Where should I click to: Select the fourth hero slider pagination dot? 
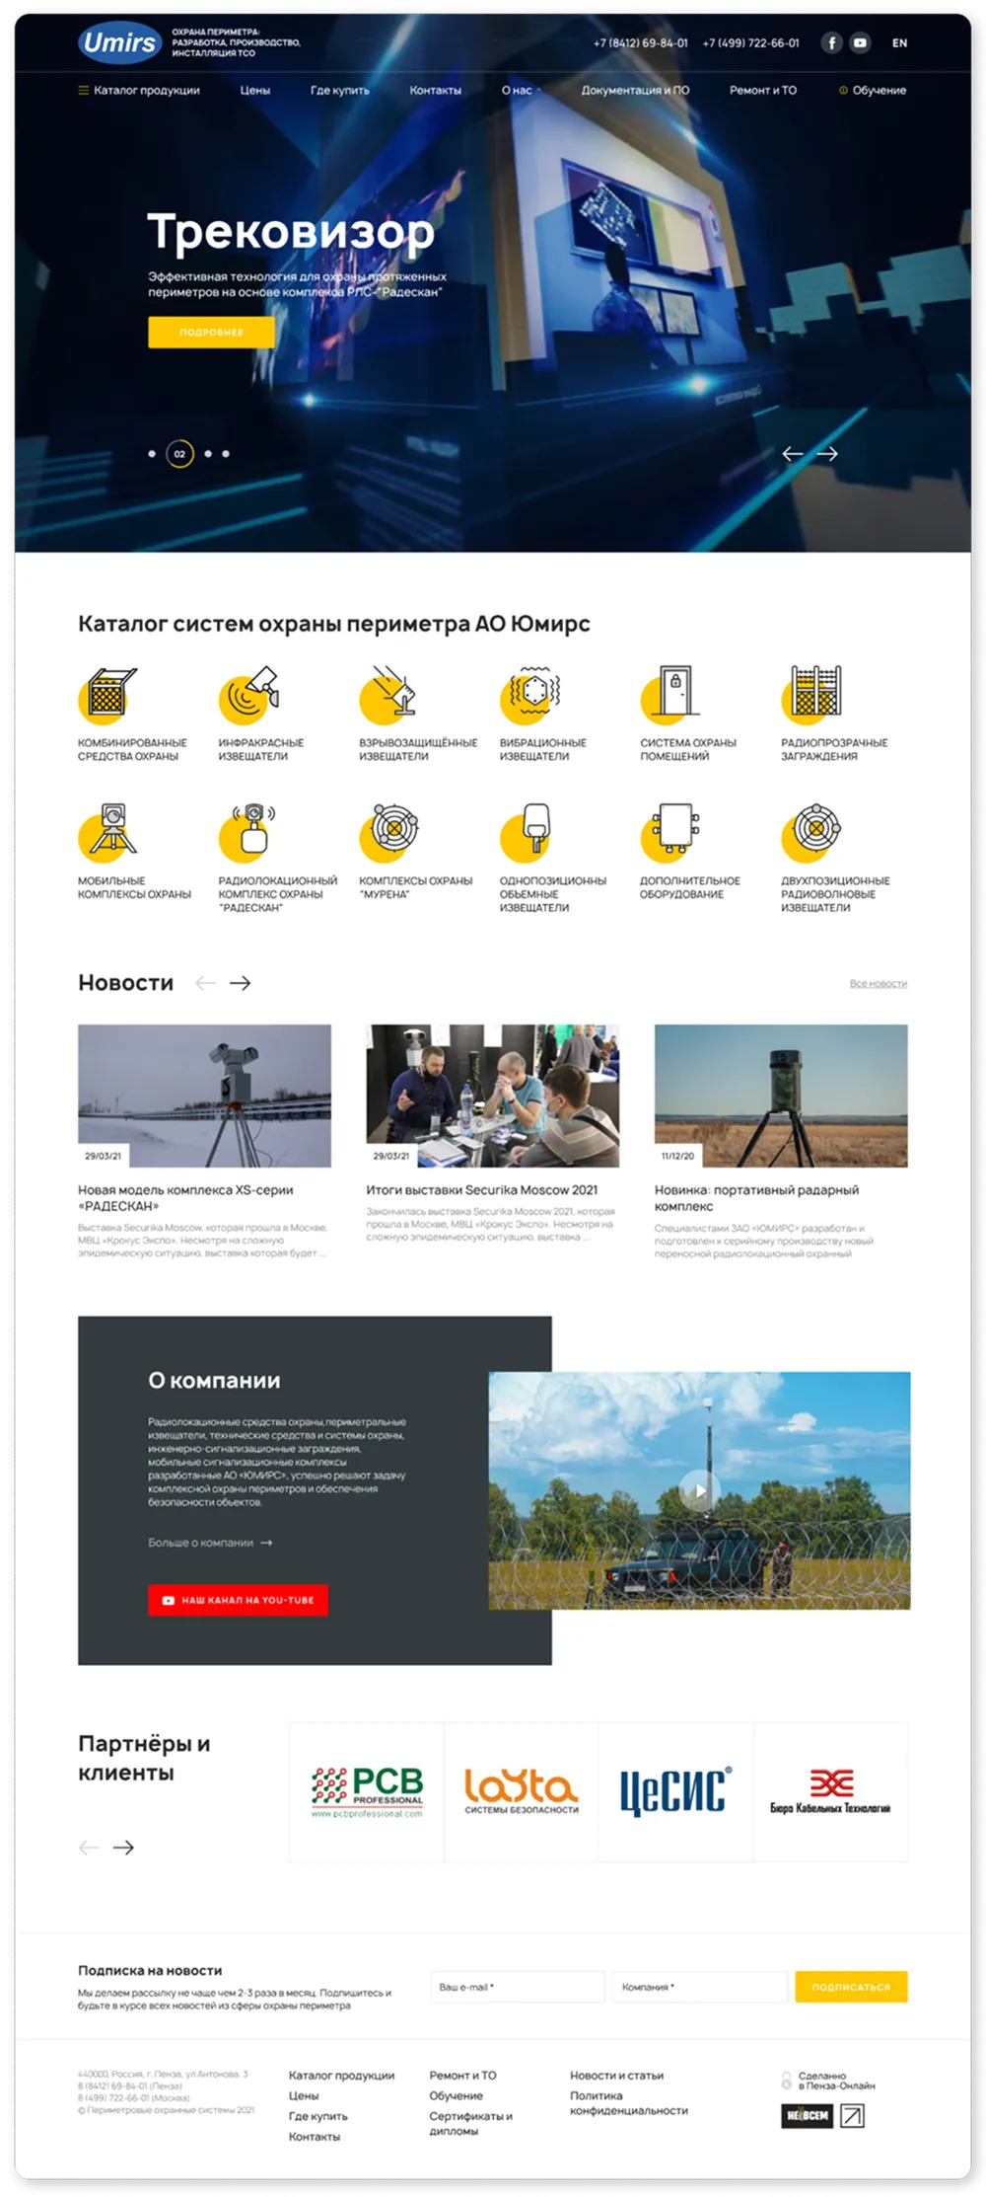[x=226, y=454]
